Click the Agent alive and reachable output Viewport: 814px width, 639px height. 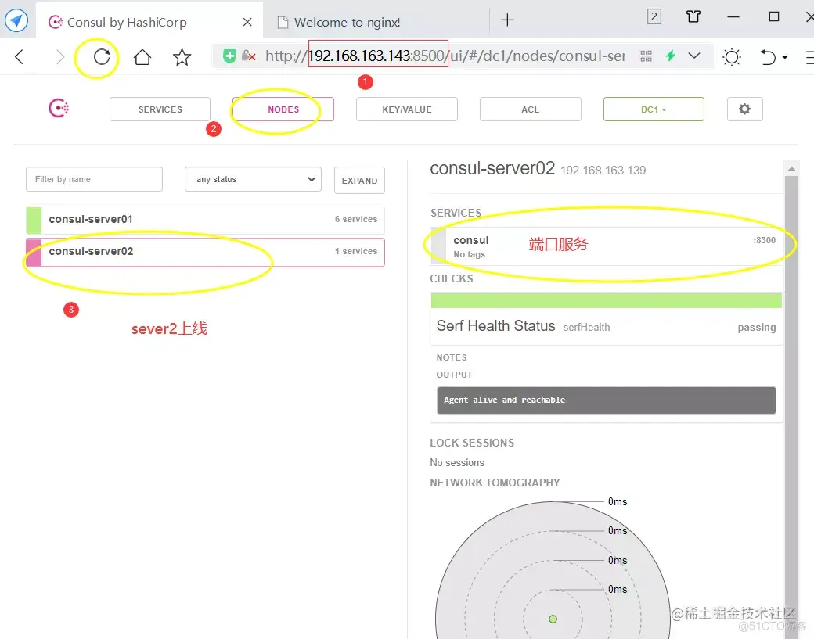click(x=607, y=400)
